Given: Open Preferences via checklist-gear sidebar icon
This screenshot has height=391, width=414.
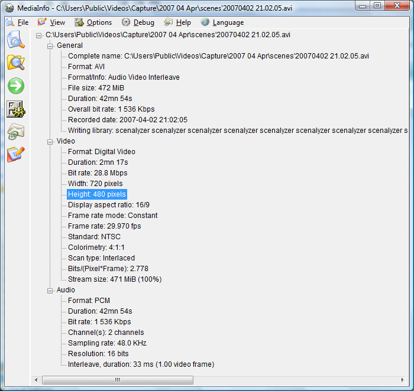Looking at the screenshot, I should pos(15,109).
